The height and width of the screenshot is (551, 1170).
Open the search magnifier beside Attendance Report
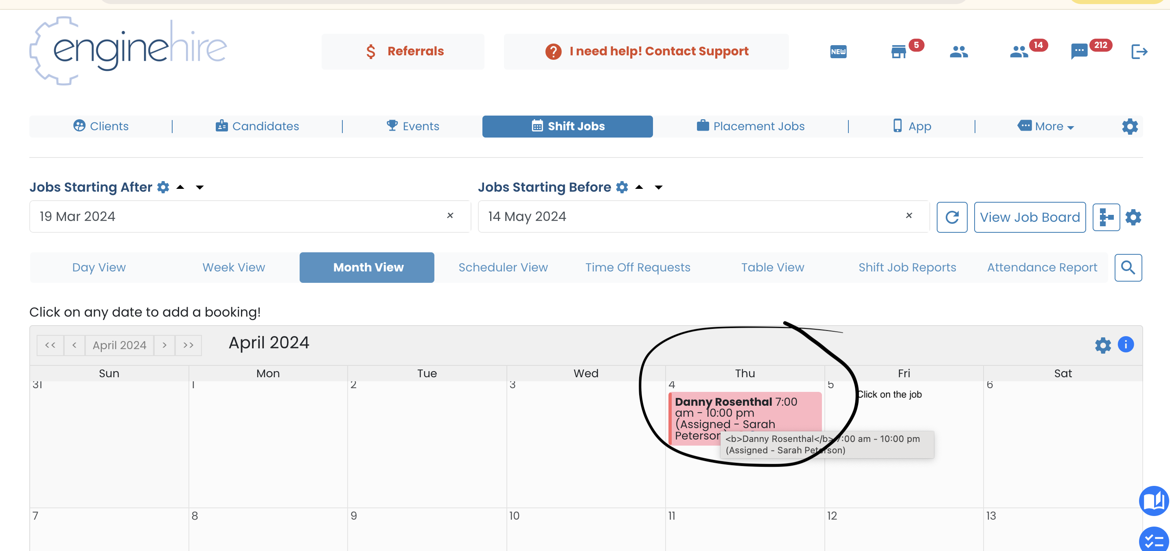tap(1128, 268)
